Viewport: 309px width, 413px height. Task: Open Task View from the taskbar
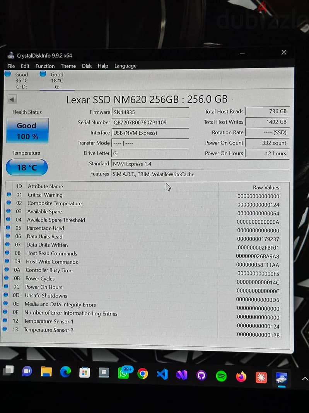pos(9,370)
